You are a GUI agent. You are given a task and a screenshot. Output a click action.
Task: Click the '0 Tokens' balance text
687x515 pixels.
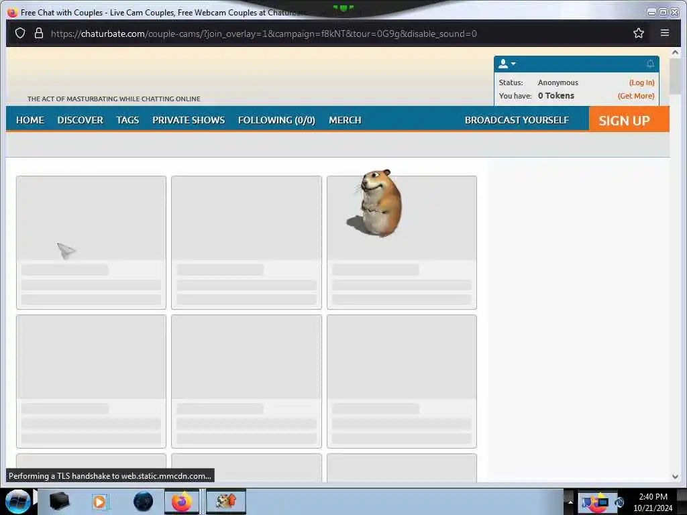point(556,96)
